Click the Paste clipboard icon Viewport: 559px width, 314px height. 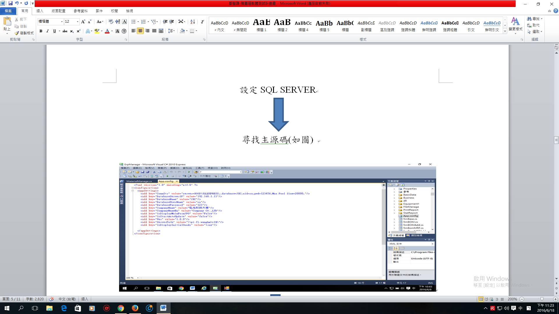(x=7, y=22)
